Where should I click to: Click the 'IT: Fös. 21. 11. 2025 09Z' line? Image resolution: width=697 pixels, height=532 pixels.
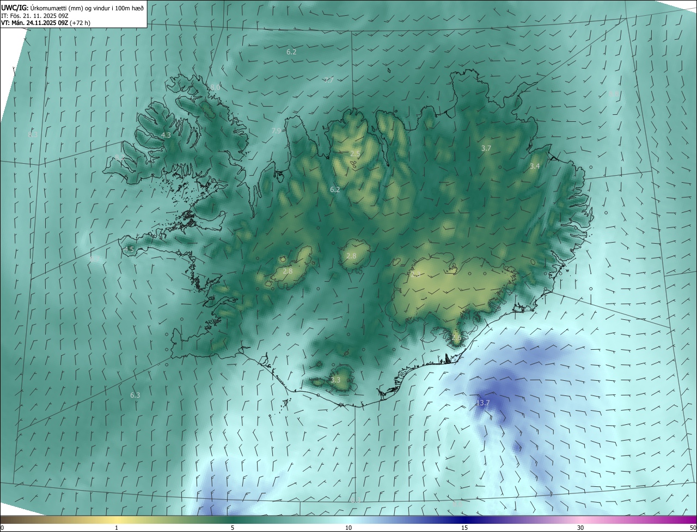34,15
